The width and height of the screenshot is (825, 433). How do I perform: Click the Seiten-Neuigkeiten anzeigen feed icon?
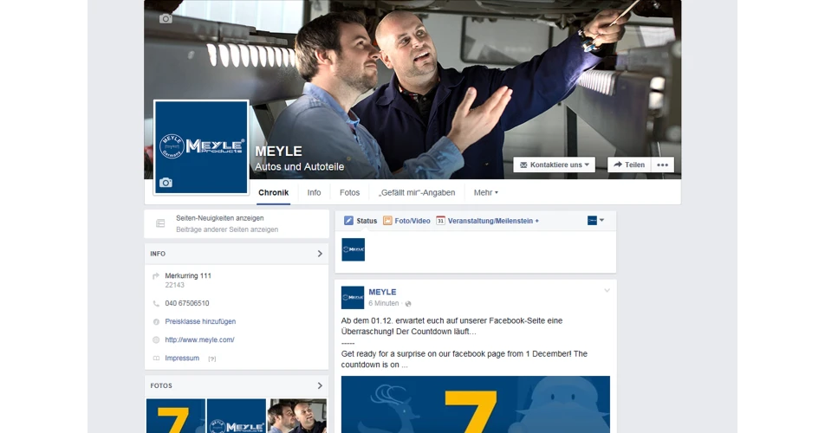click(x=160, y=223)
